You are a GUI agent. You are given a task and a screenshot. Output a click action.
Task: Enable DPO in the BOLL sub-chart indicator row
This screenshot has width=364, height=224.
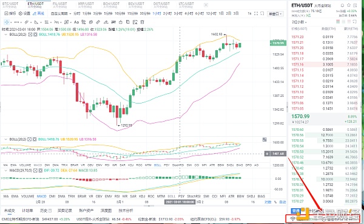(248, 165)
